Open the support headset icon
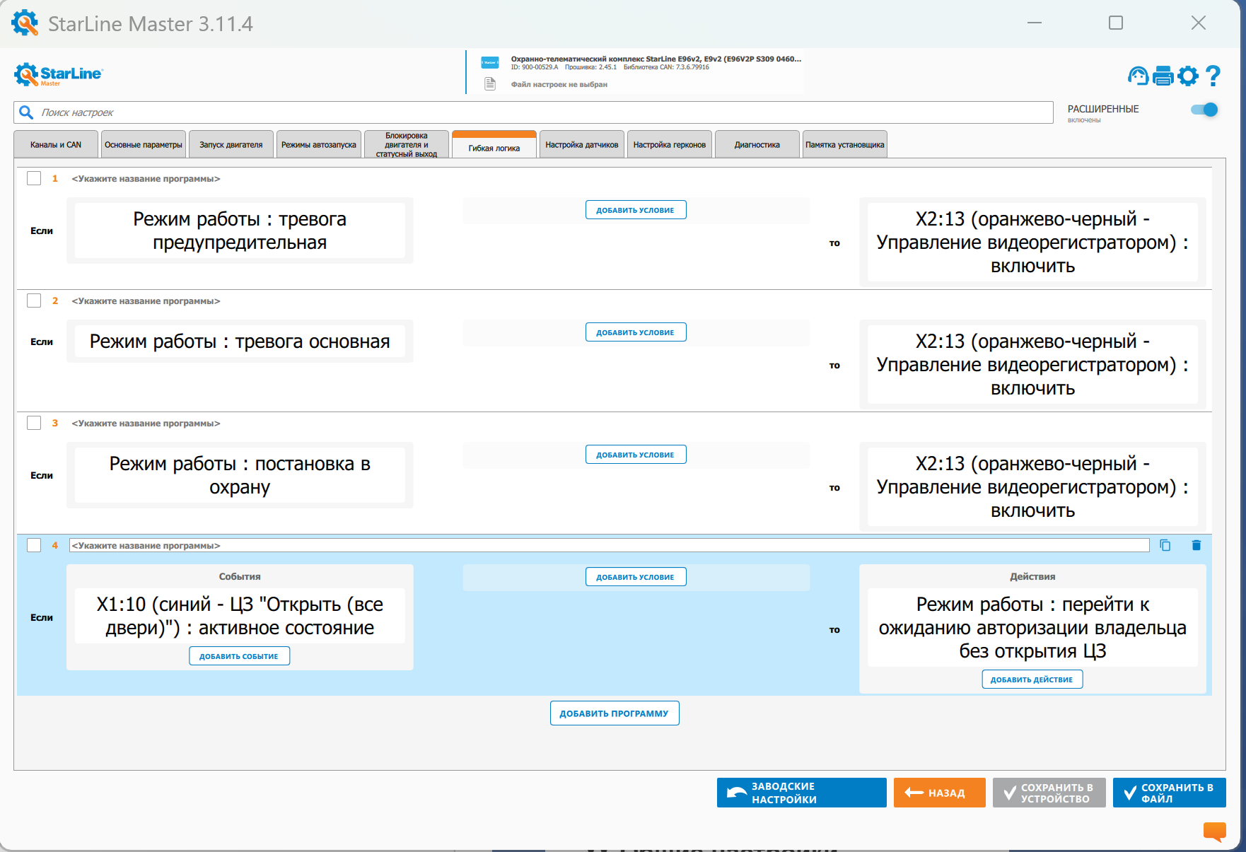The width and height of the screenshot is (1246, 852). point(1138,76)
